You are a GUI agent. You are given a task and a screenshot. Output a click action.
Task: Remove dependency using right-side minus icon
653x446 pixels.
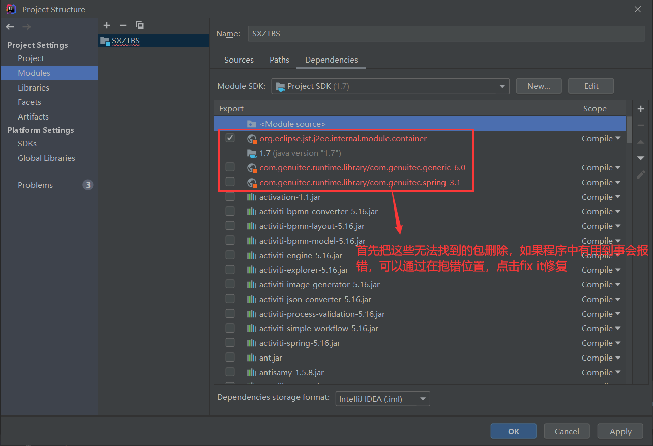[641, 125]
